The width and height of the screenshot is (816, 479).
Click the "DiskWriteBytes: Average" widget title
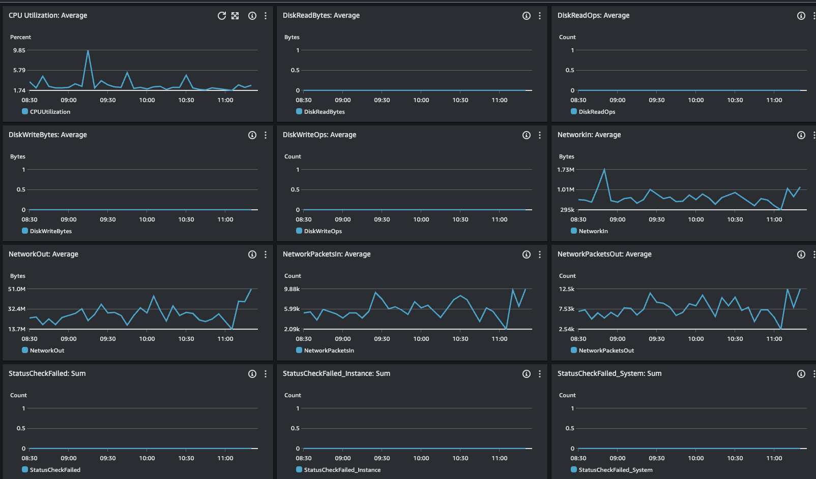click(x=48, y=135)
